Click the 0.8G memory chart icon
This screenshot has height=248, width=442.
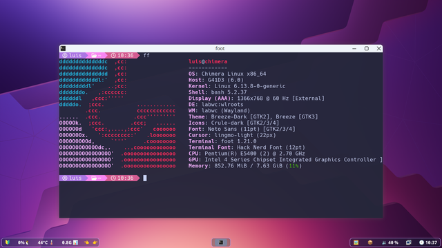point(75,242)
